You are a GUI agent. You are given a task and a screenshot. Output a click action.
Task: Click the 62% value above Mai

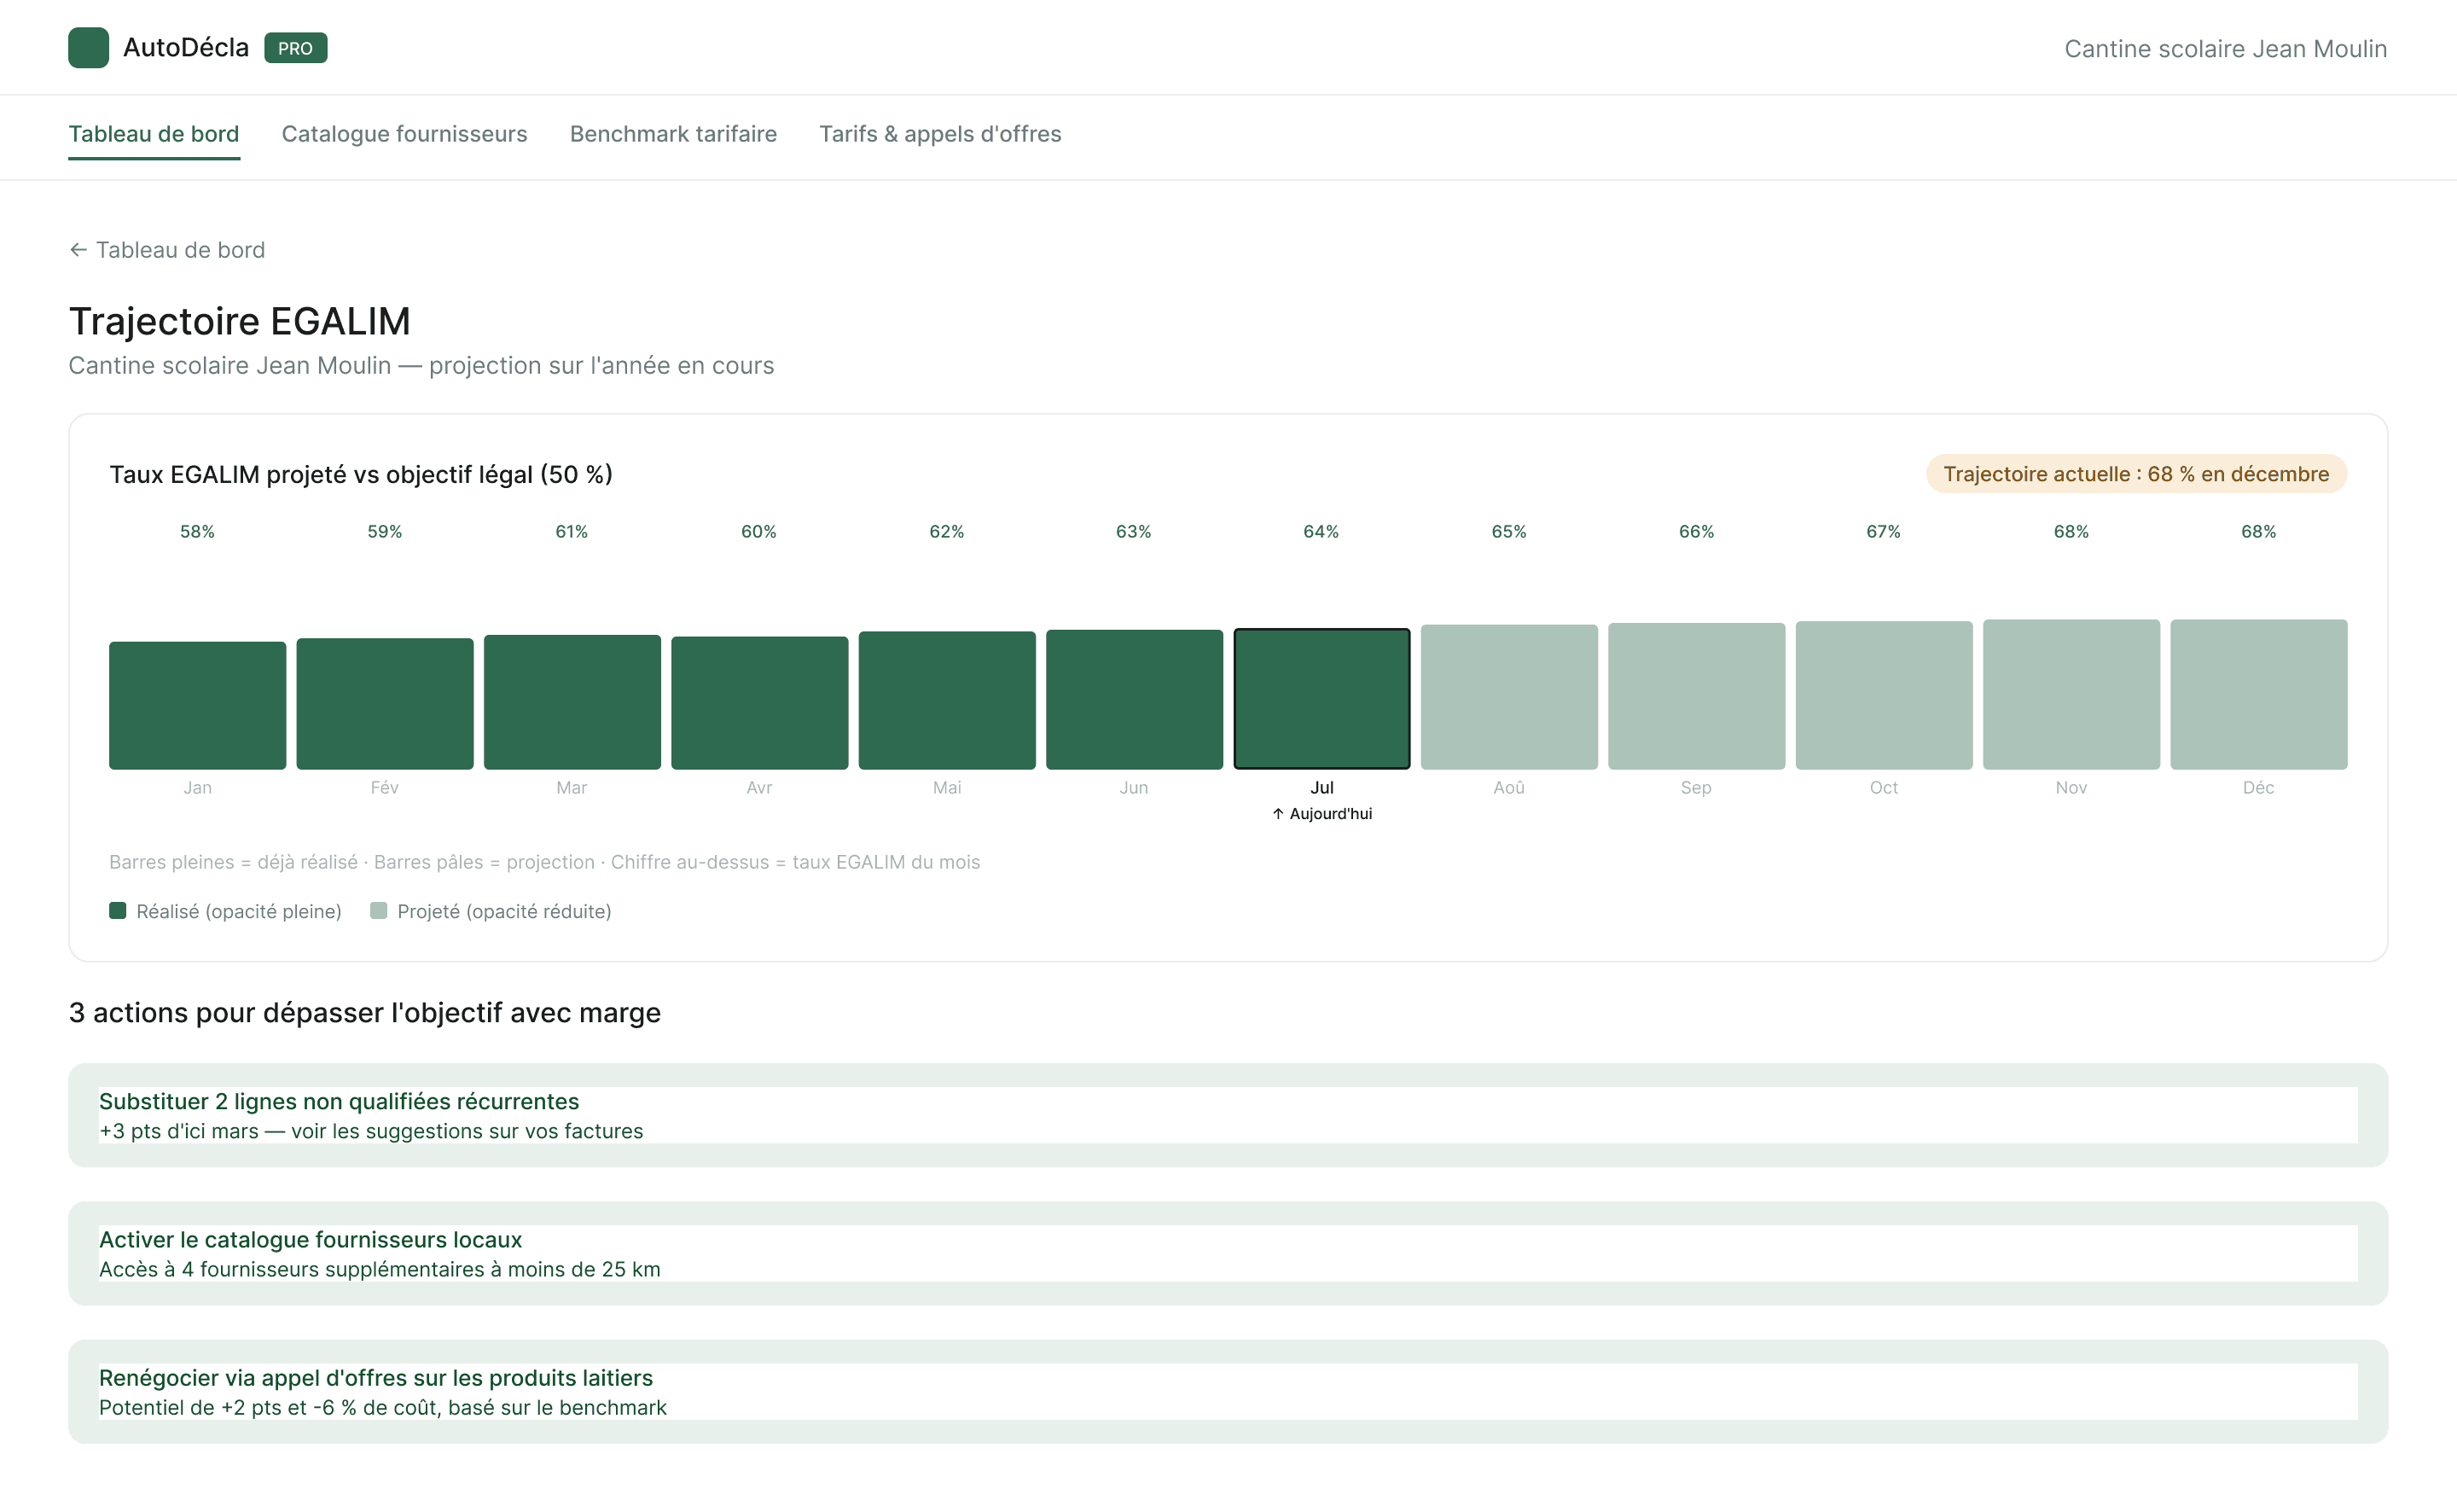tap(947, 532)
